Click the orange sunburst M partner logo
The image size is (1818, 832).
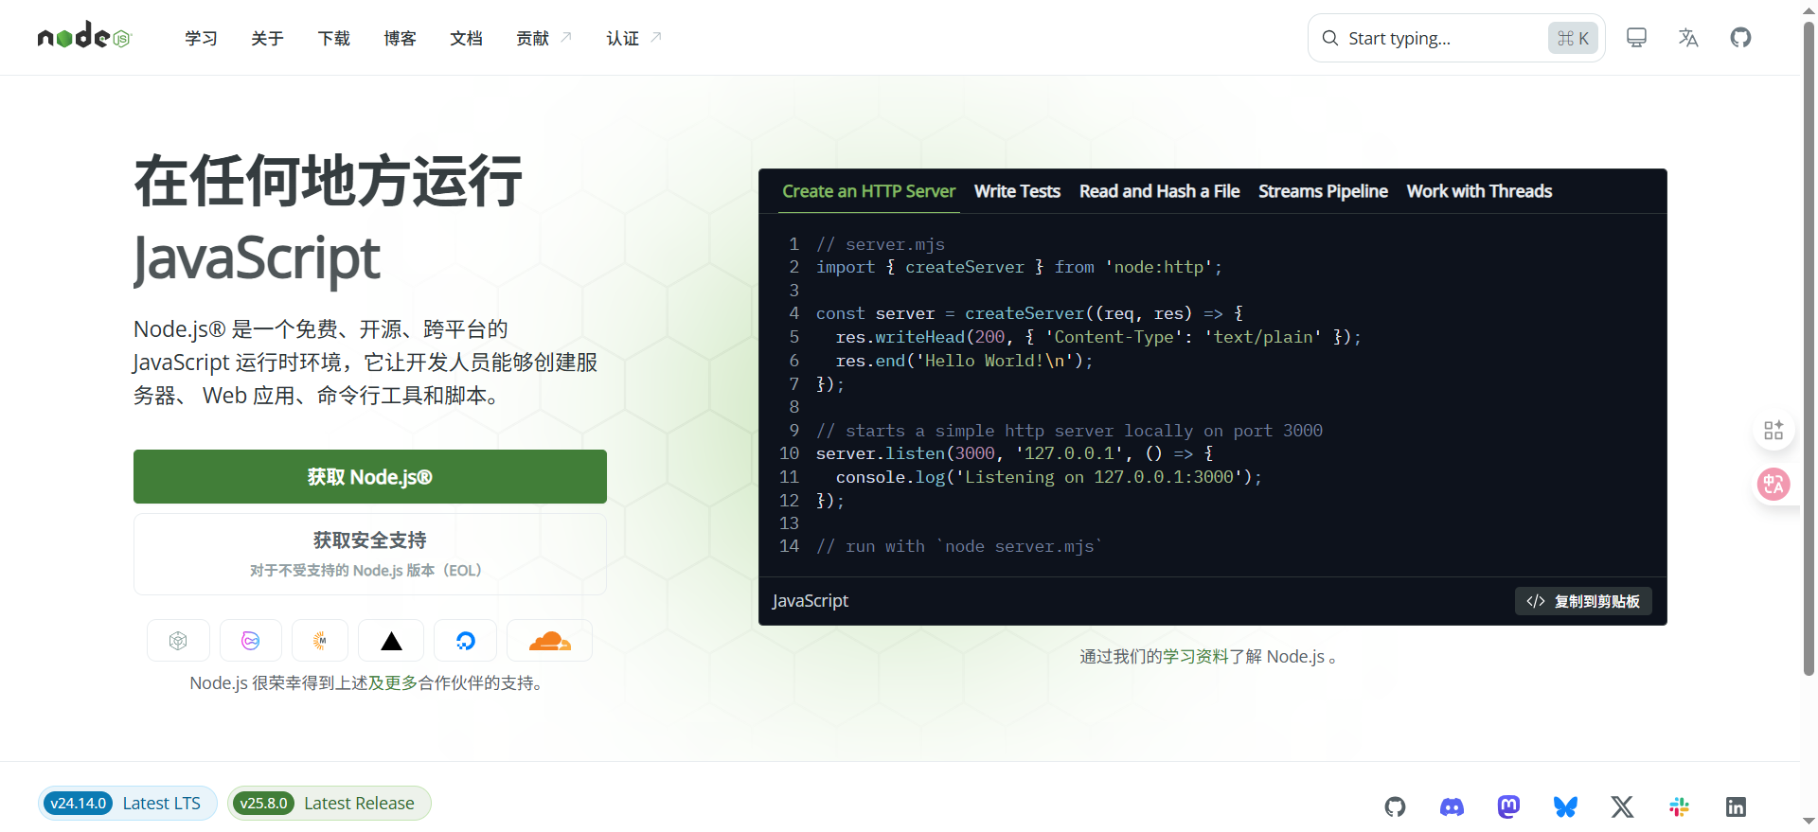pyautogui.click(x=320, y=641)
